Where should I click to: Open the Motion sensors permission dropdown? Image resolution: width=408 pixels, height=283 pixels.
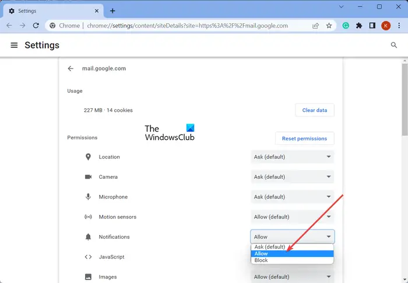tap(292, 217)
